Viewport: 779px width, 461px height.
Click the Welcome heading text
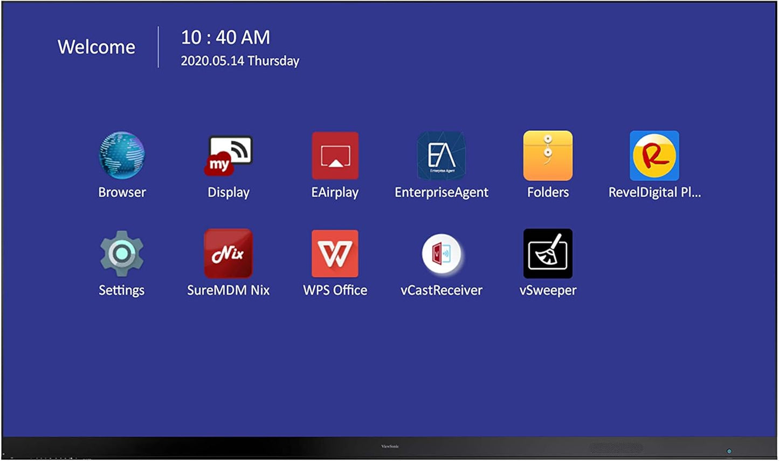pyautogui.click(x=96, y=47)
